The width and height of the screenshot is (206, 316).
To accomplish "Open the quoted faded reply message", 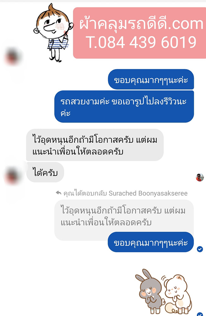I will (124, 217).
